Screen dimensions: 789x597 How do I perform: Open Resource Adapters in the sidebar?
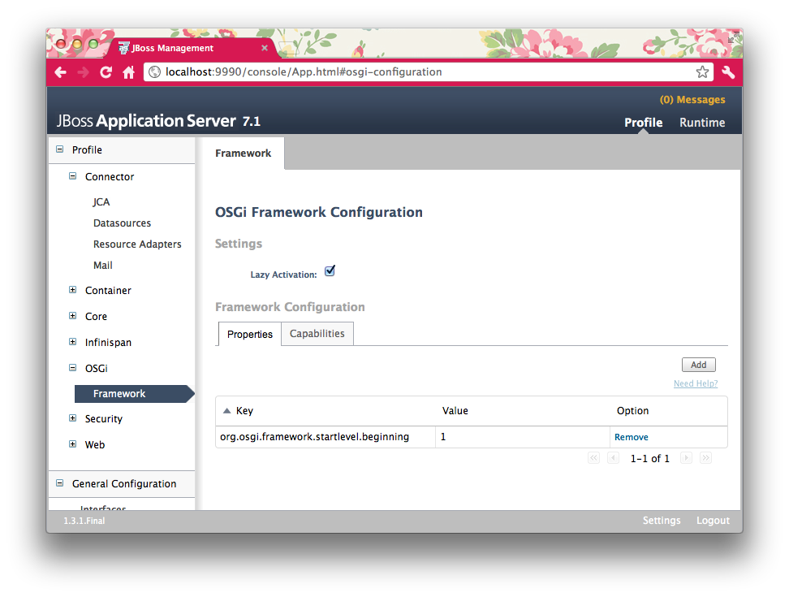tap(137, 244)
